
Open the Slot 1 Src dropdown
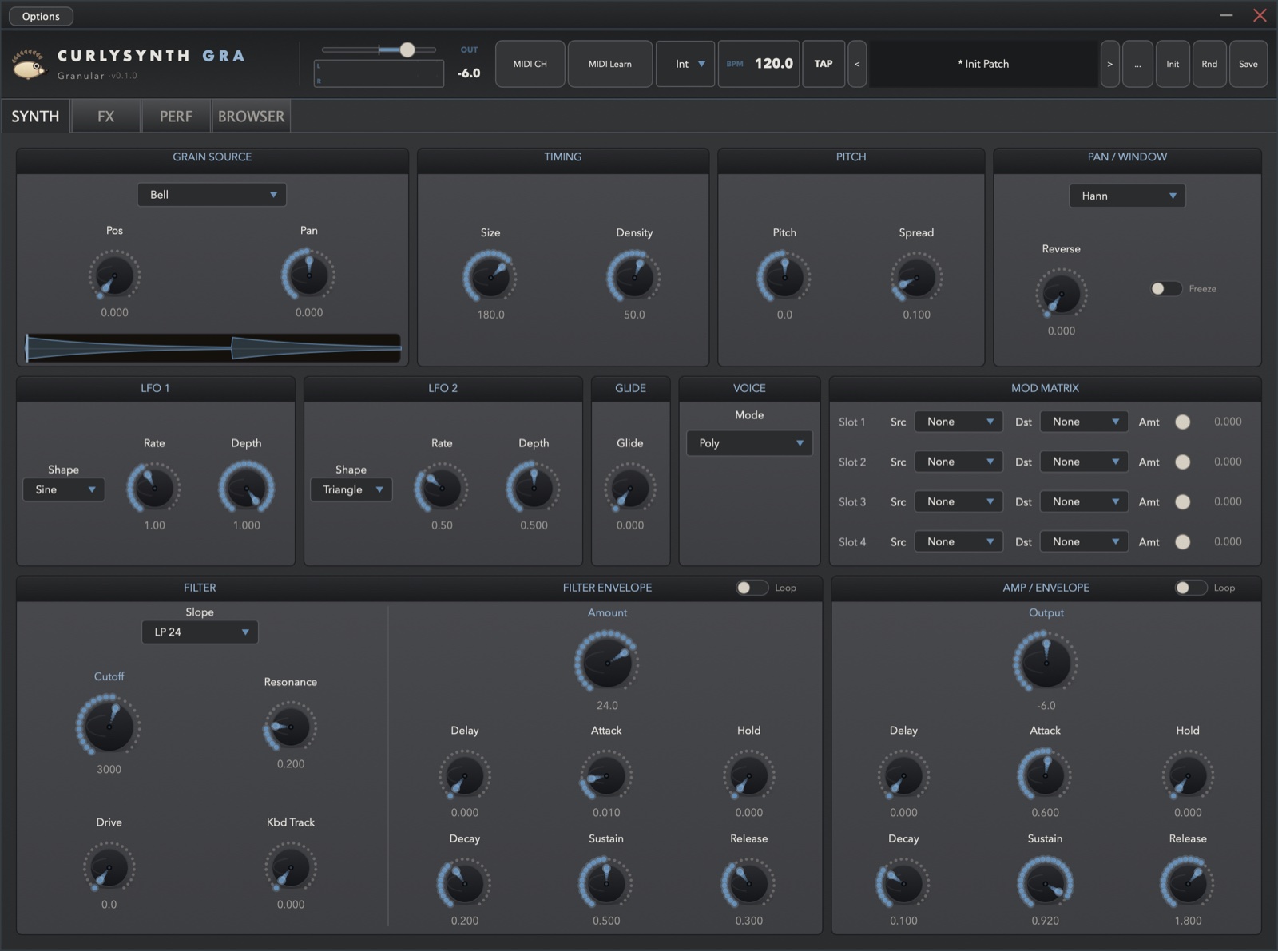[x=958, y=422]
